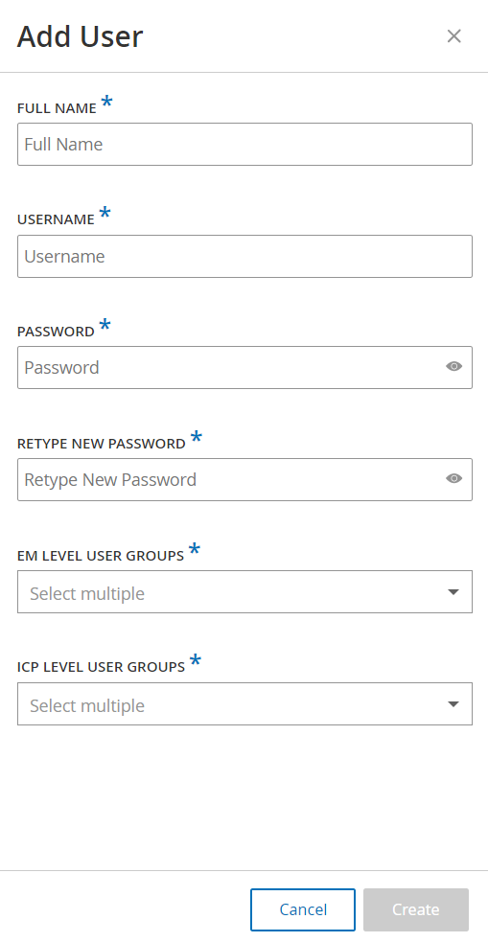Open the EM Level User Groups dropdown
The height and width of the screenshot is (942, 488).
click(x=244, y=592)
